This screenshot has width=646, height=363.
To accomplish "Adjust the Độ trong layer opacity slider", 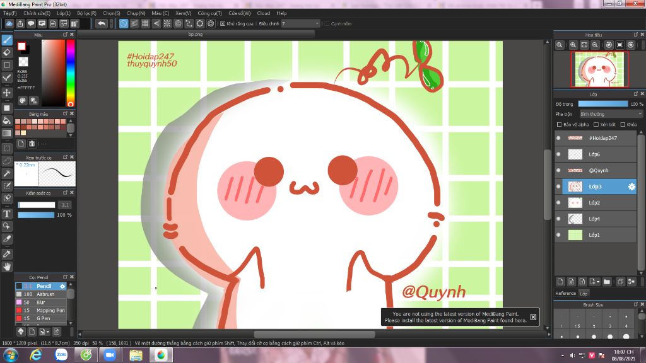I will pos(603,104).
